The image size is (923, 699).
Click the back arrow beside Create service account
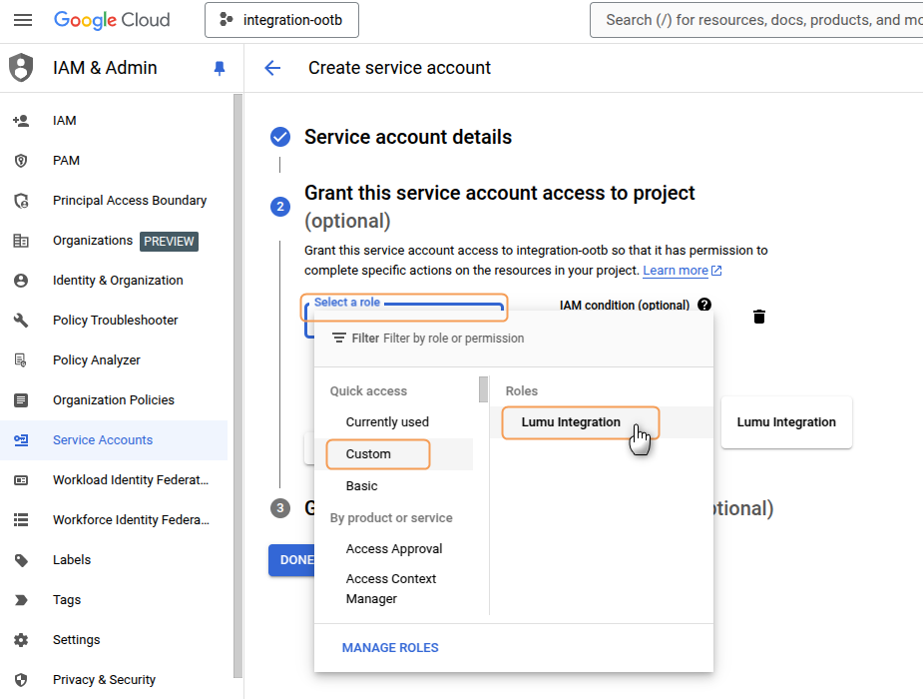(272, 68)
